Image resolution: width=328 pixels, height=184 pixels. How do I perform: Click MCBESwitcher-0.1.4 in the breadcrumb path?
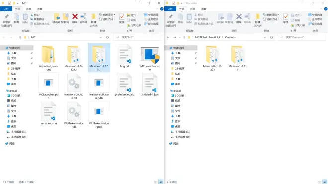click(x=208, y=37)
